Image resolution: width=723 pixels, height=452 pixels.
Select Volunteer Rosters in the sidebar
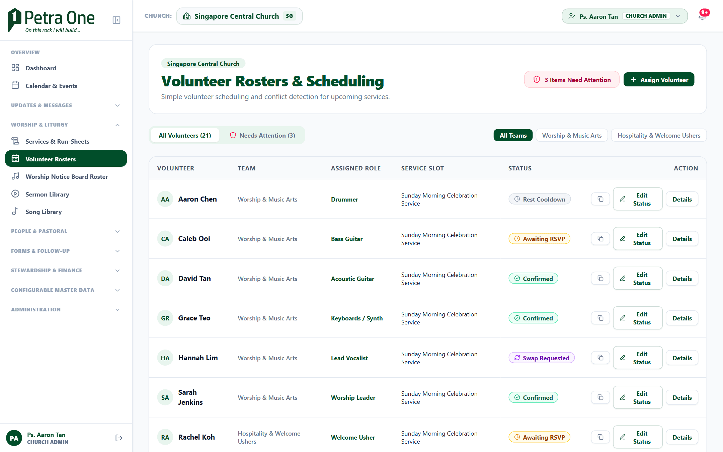(x=66, y=159)
